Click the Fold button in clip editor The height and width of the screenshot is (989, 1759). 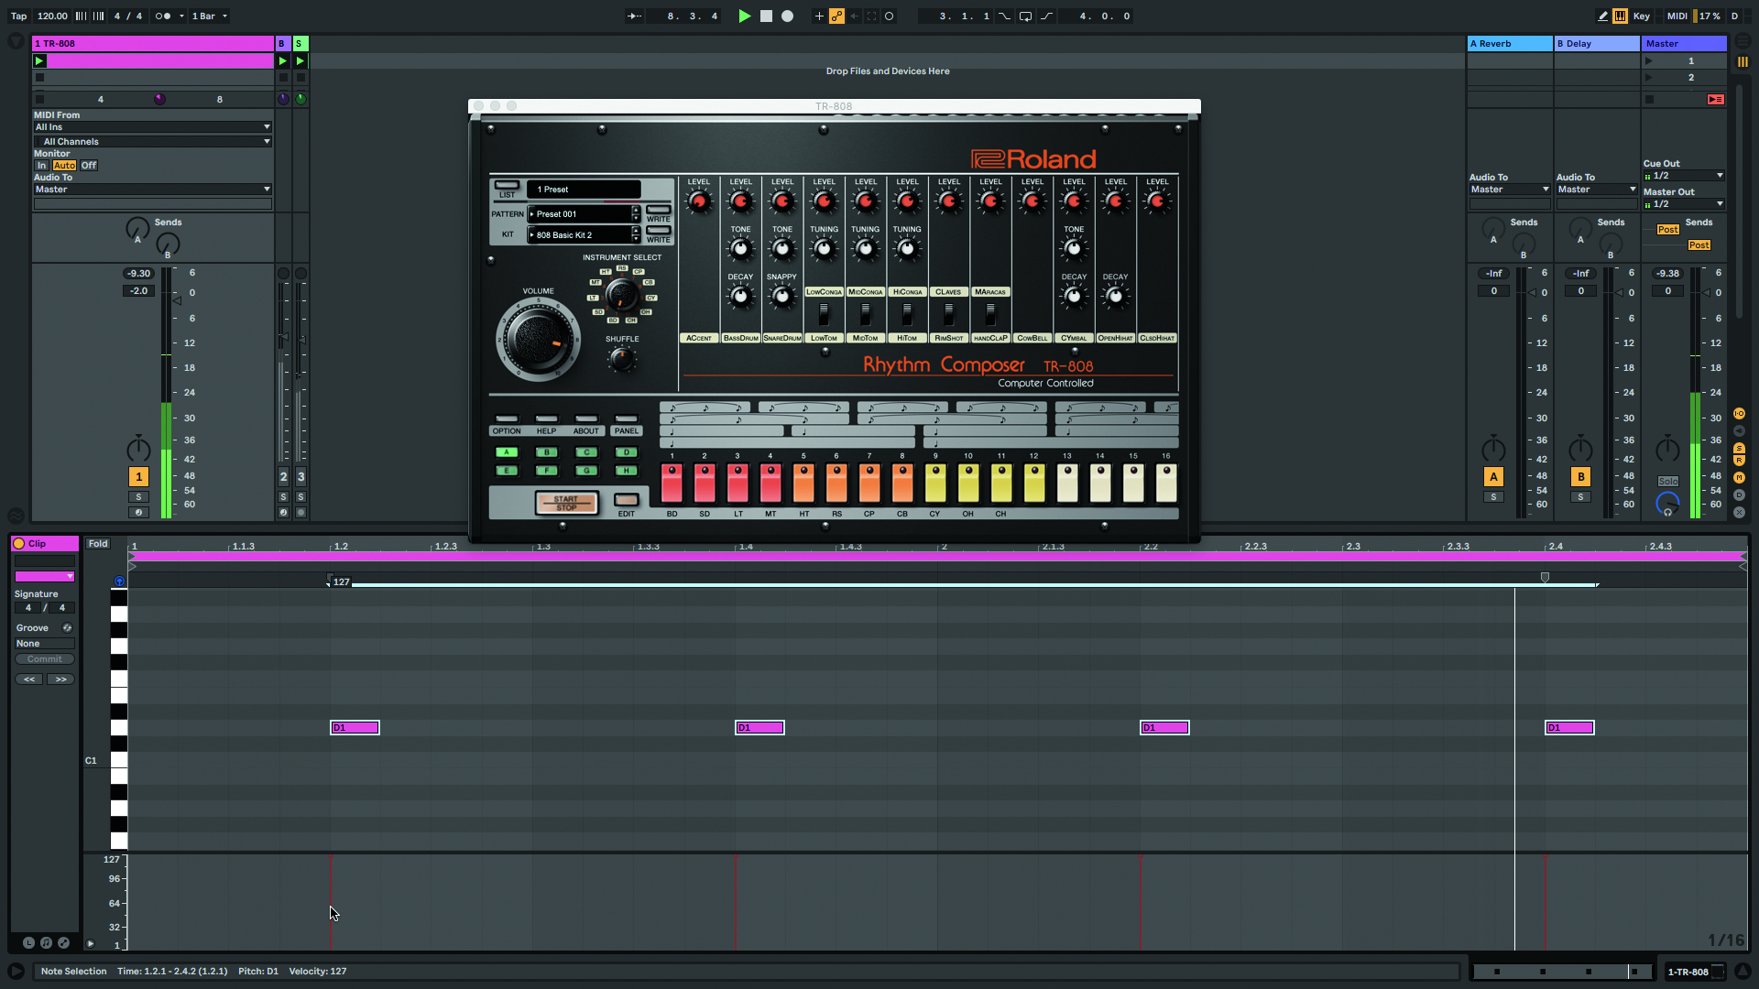coord(98,544)
